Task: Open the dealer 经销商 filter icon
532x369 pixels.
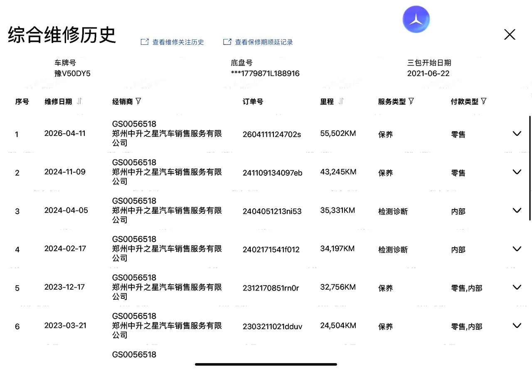Action: [x=138, y=101]
